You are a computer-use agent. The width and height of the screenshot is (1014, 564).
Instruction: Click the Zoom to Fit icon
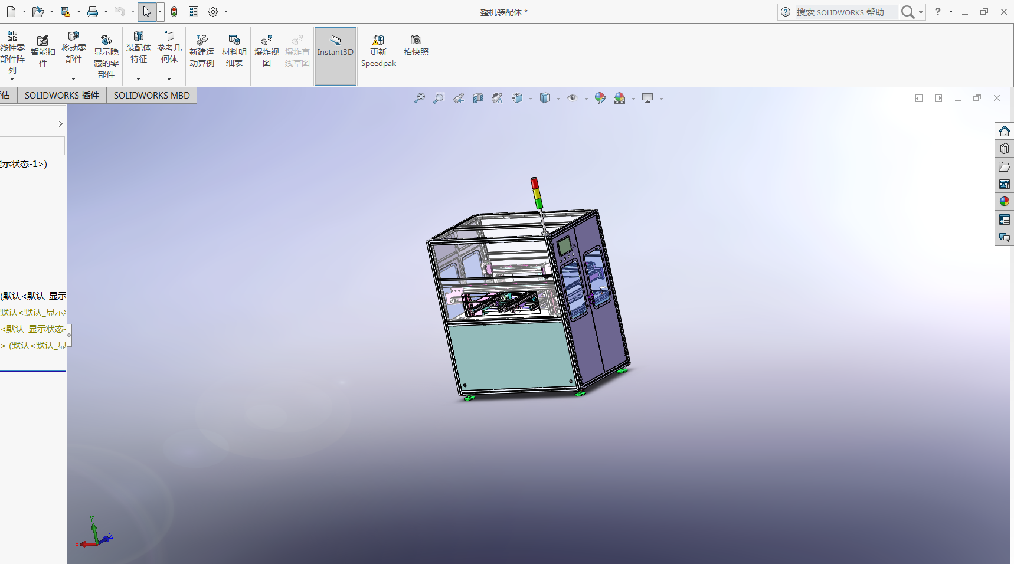[420, 99]
